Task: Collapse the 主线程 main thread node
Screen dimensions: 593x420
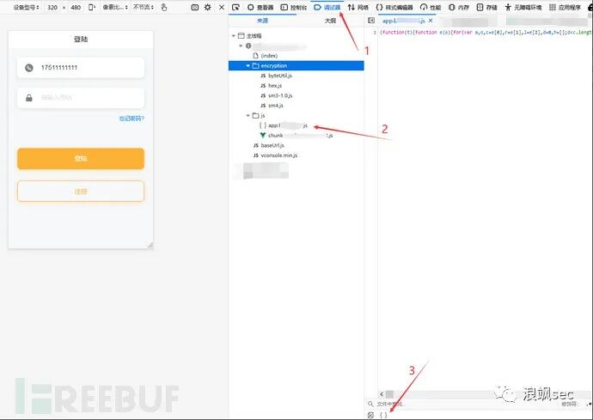Action: click(x=234, y=35)
